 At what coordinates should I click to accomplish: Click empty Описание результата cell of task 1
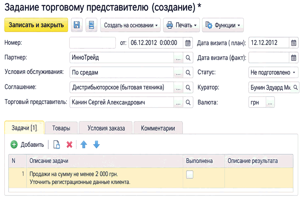259,178
